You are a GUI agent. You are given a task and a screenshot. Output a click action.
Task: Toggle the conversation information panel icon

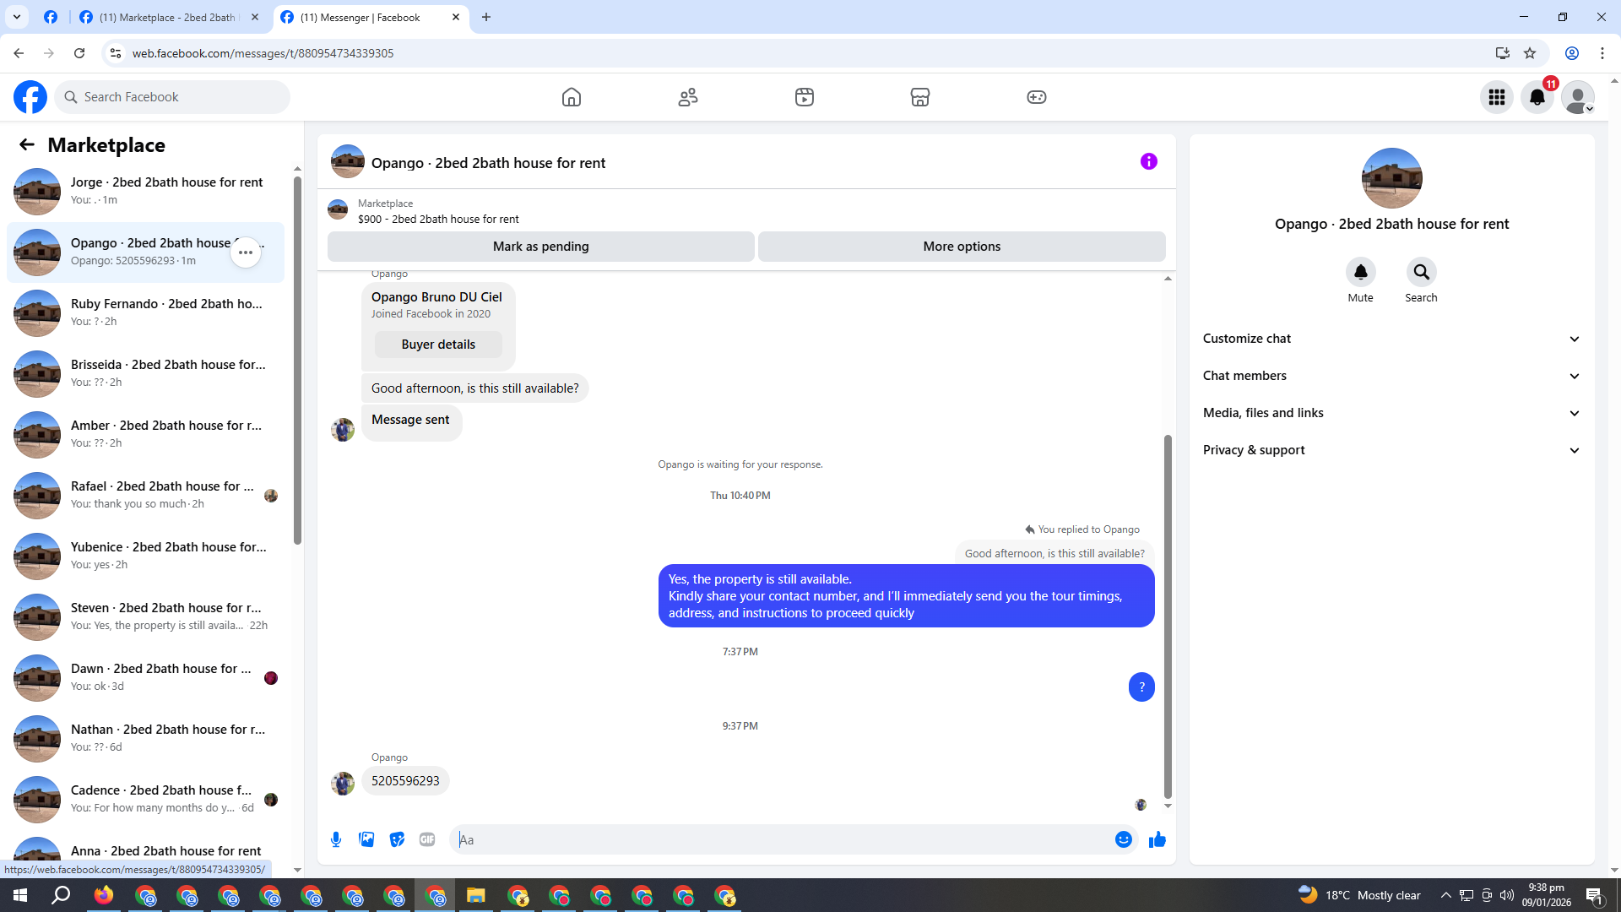pyautogui.click(x=1148, y=161)
